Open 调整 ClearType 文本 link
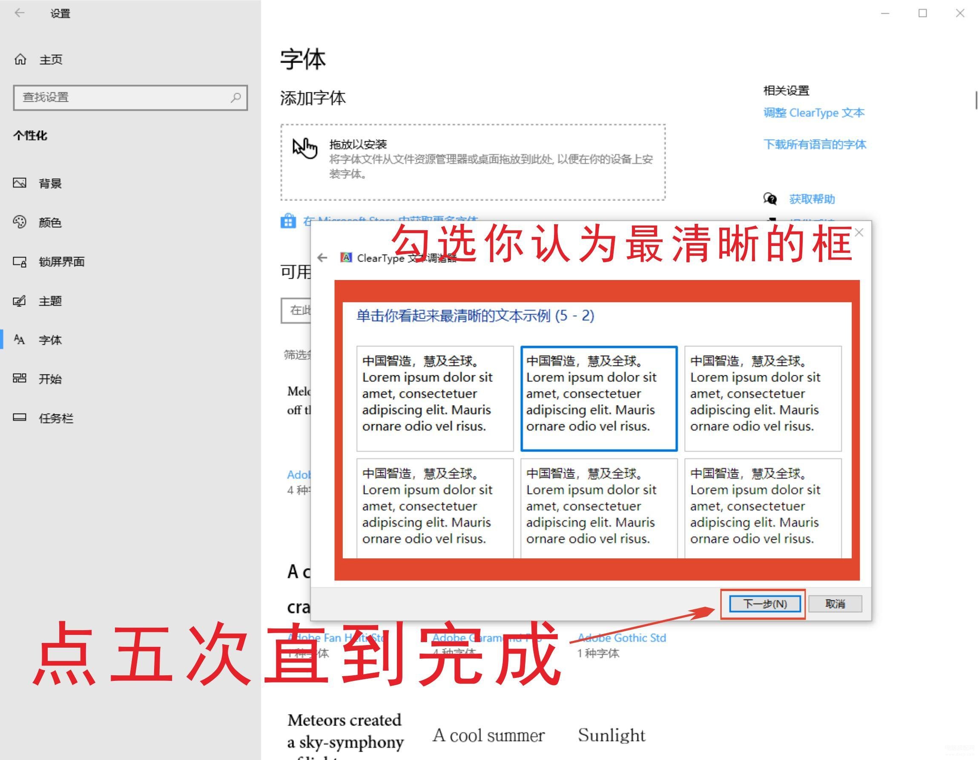This screenshot has height=760, width=979. (814, 112)
